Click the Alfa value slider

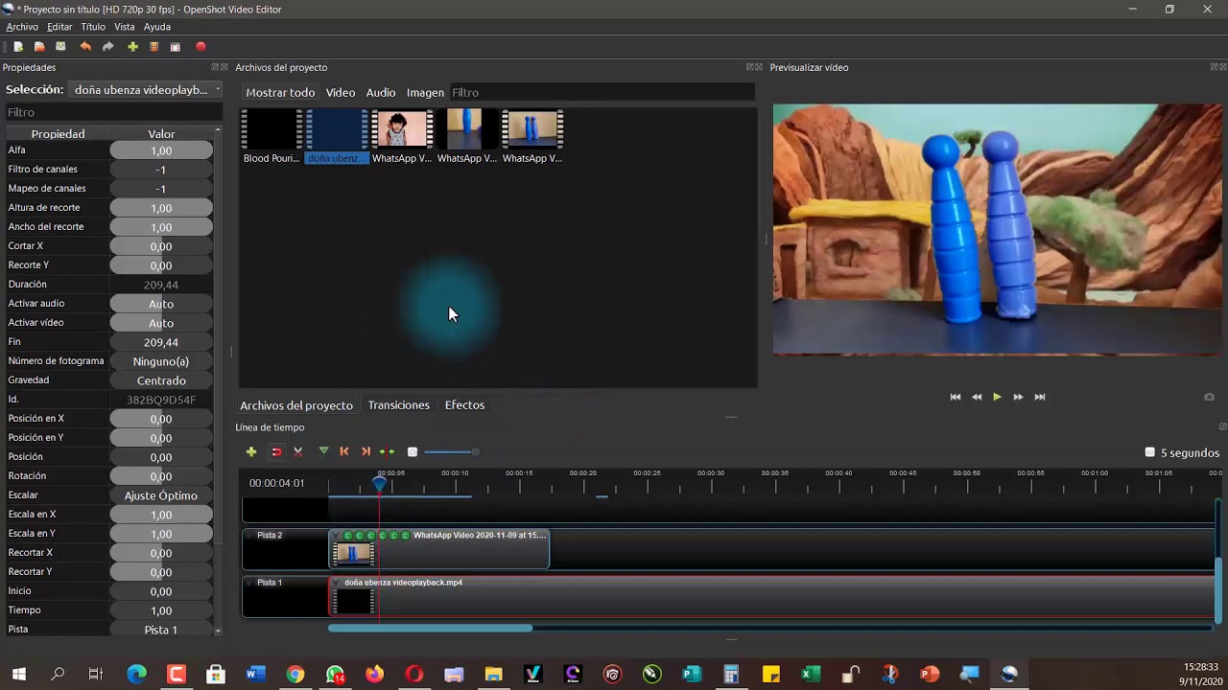coord(161,150)
